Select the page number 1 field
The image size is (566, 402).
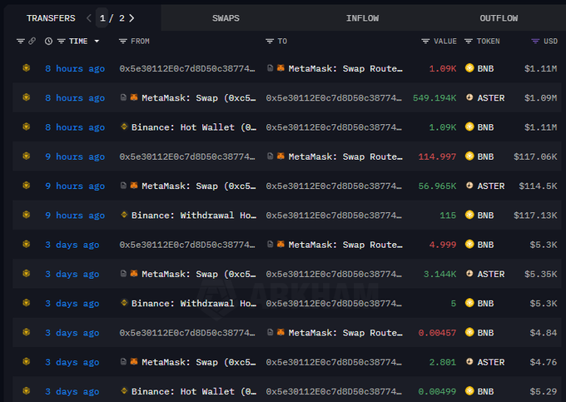(102, 18)
